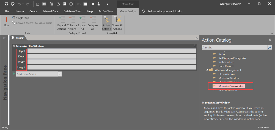Image resolution: width=275 pixels, height=130 pixels.
Task: Toggle Show All Actions
Action: point(117,23)
